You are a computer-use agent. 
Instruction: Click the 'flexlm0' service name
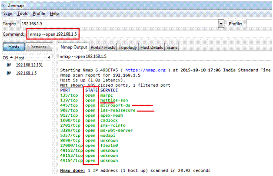(x=109, y=146)
